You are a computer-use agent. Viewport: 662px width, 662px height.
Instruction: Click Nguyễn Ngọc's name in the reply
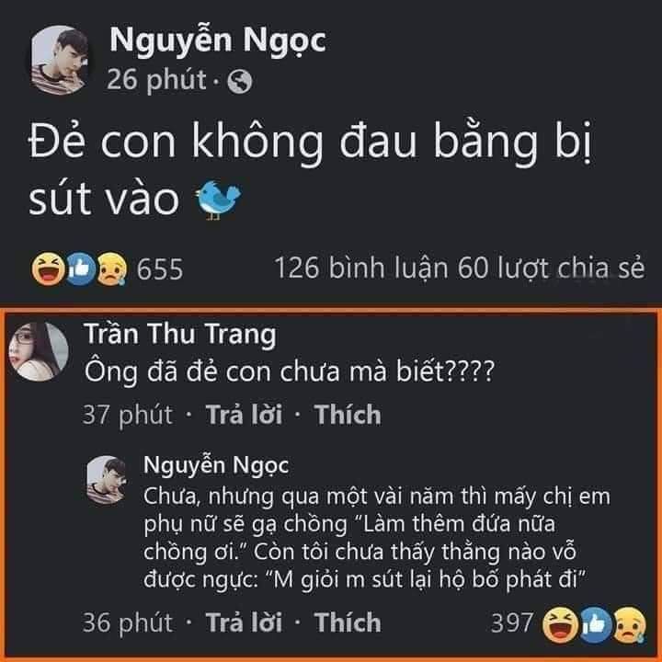point(216,465)
